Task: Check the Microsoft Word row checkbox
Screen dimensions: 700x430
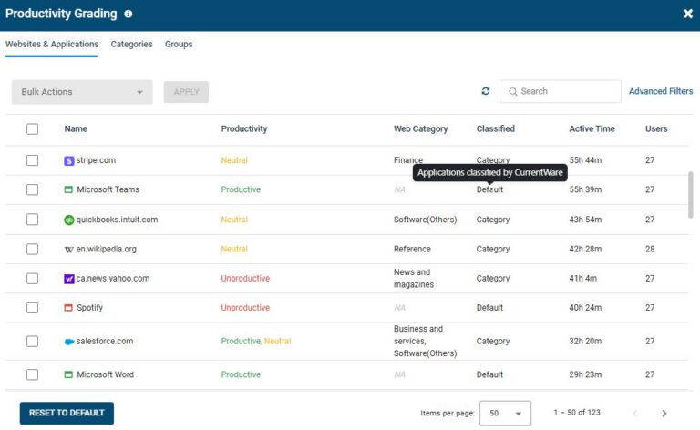Action: pyautogui.click(x=32, y=374)
